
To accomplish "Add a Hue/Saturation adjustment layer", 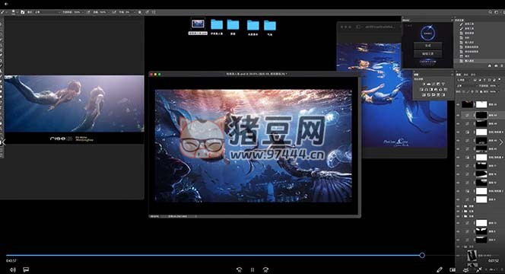I will click(x=421, y=90).
